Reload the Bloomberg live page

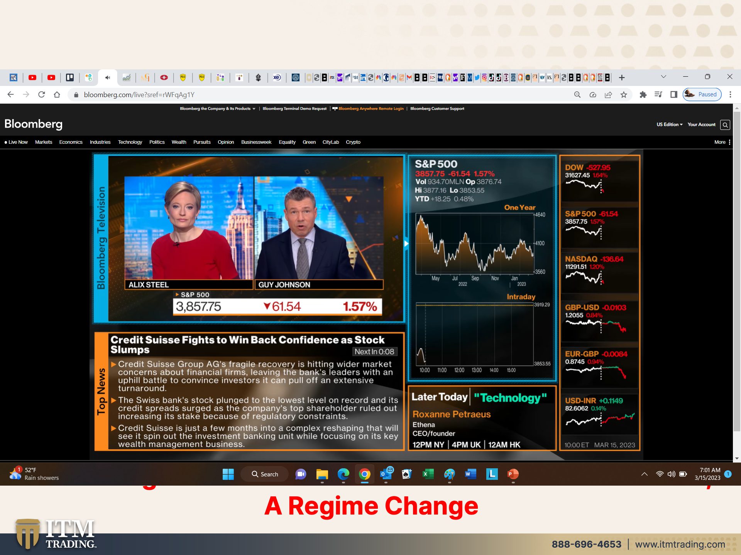[41, 94]
